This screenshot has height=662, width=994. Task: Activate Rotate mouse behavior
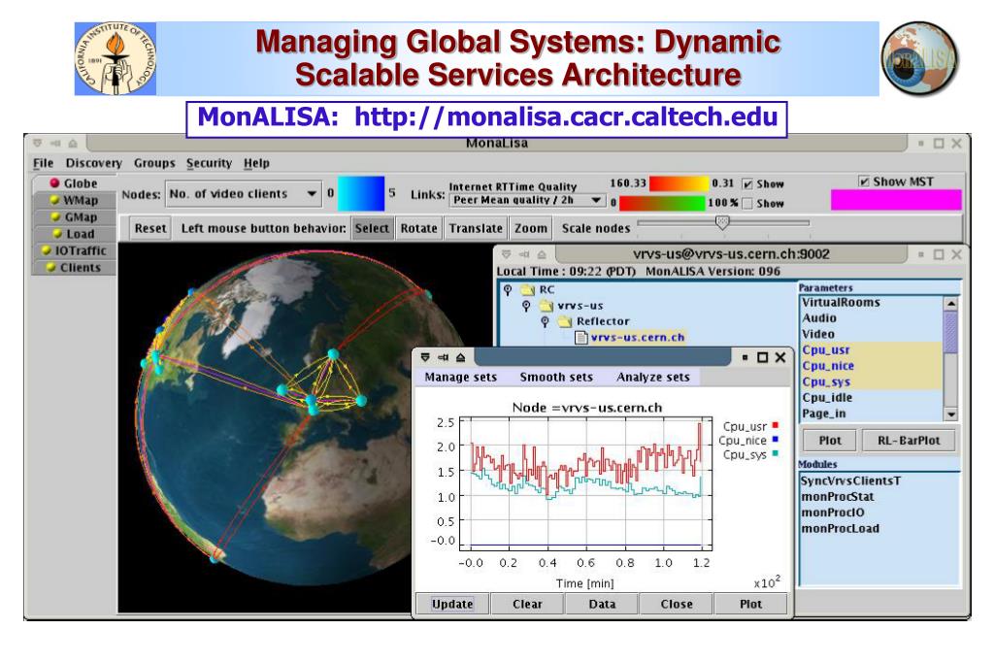(x=419, y=228)
